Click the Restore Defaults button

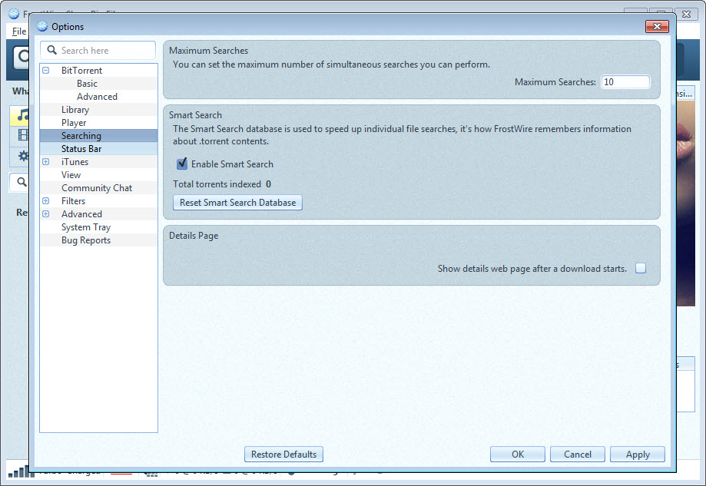[283, 454]
